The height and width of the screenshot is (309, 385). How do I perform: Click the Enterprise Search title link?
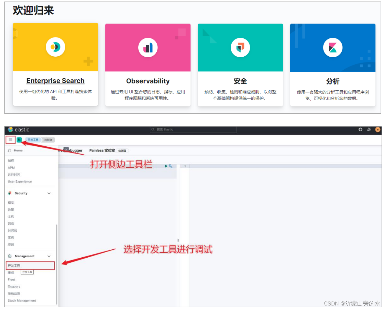(55, 81)
